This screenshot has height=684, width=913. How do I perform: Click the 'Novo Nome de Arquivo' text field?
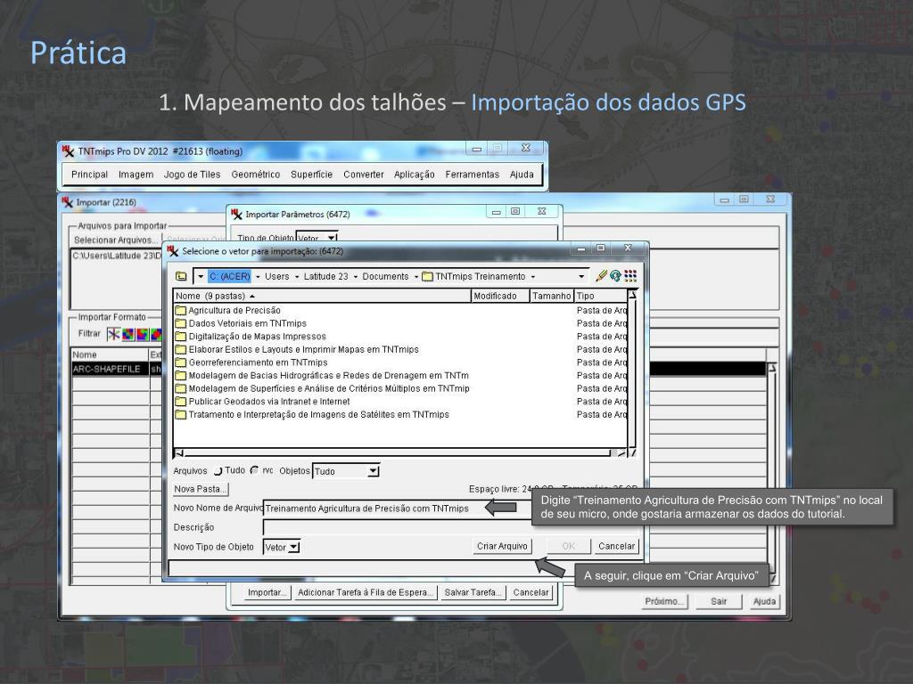396,509
